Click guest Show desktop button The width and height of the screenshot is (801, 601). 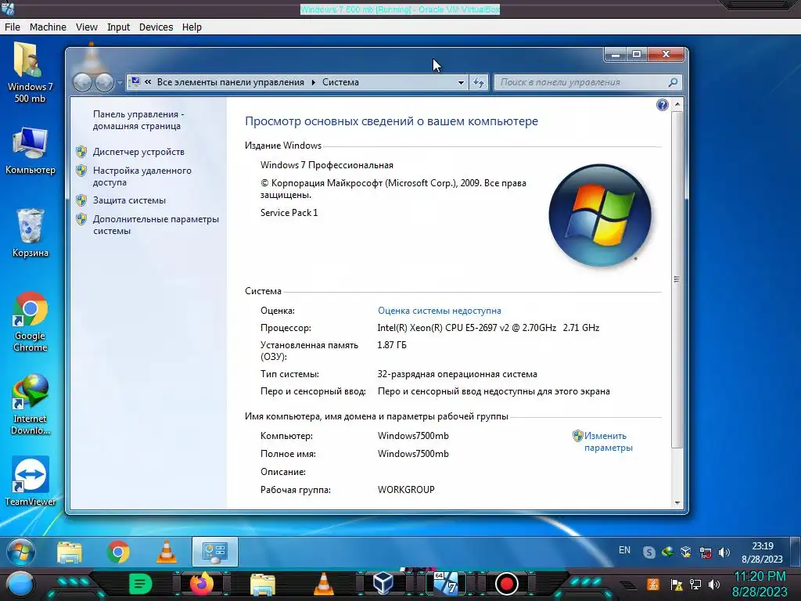click(x=795, y=552)
